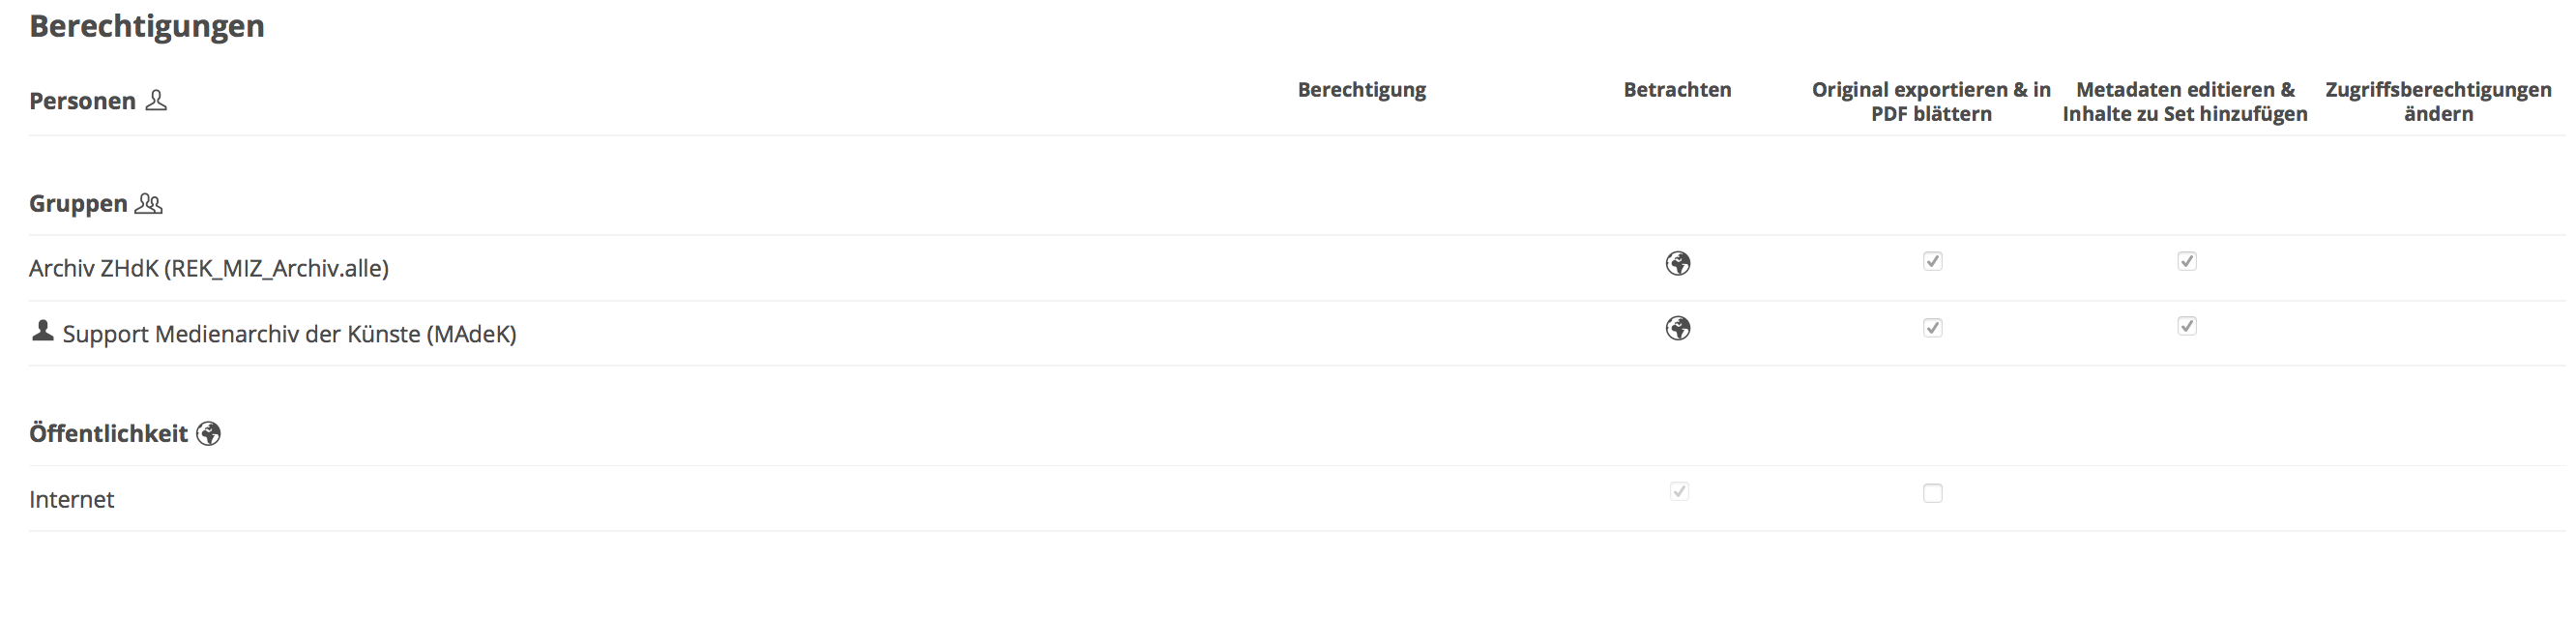Click the Betrachten column header

[1677, 89]
